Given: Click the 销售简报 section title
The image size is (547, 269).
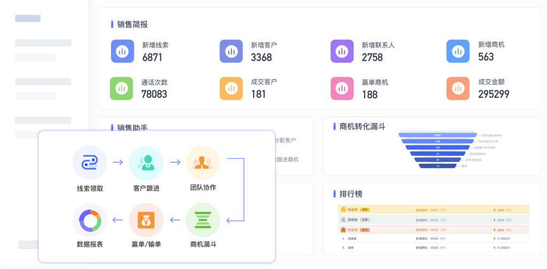Looking at the screenshot, I should (132, 25).
